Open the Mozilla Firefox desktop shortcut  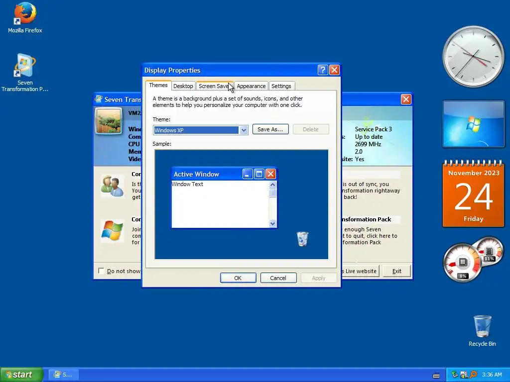click(25, 18)
